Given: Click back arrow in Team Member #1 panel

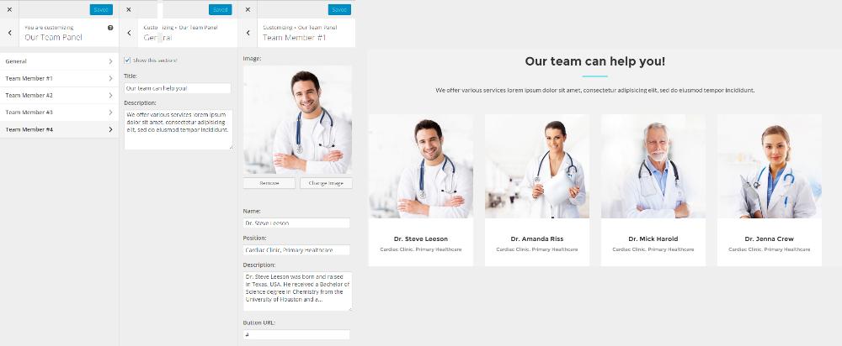Looking at the screenshot, I should 248,34.
